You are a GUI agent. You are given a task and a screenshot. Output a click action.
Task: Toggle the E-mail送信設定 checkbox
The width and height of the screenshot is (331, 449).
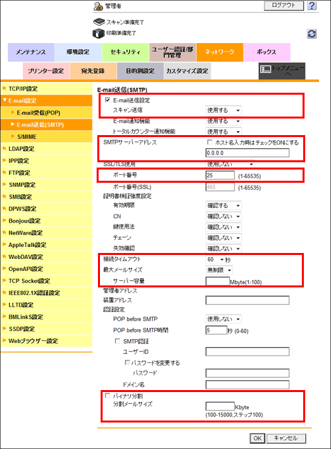107,100
